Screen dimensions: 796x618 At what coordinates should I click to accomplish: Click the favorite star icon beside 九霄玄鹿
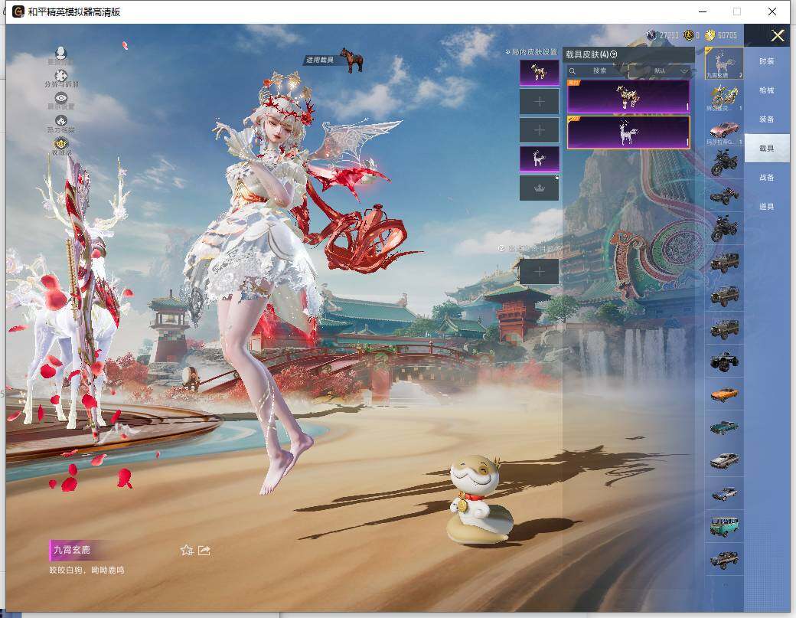[x=186, y=550]
